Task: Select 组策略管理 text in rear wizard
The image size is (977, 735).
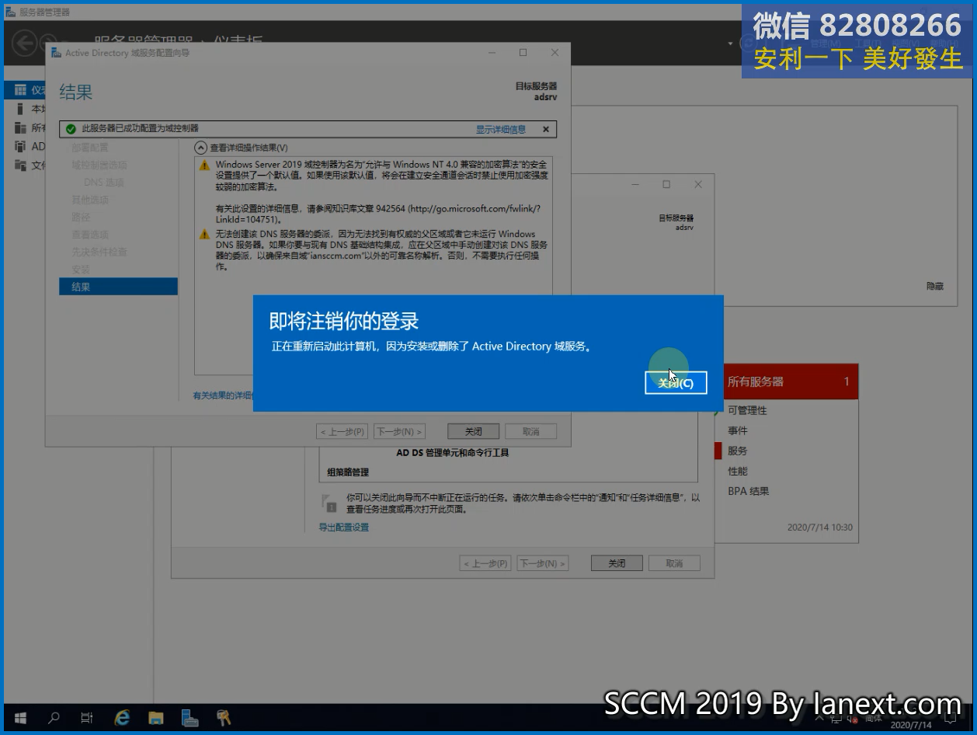Action: (x=348, y=472)
